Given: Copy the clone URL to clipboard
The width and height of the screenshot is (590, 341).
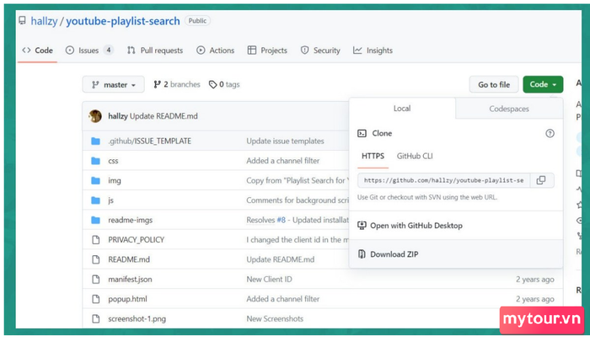Looking at the screenshot, I should 541,180.
